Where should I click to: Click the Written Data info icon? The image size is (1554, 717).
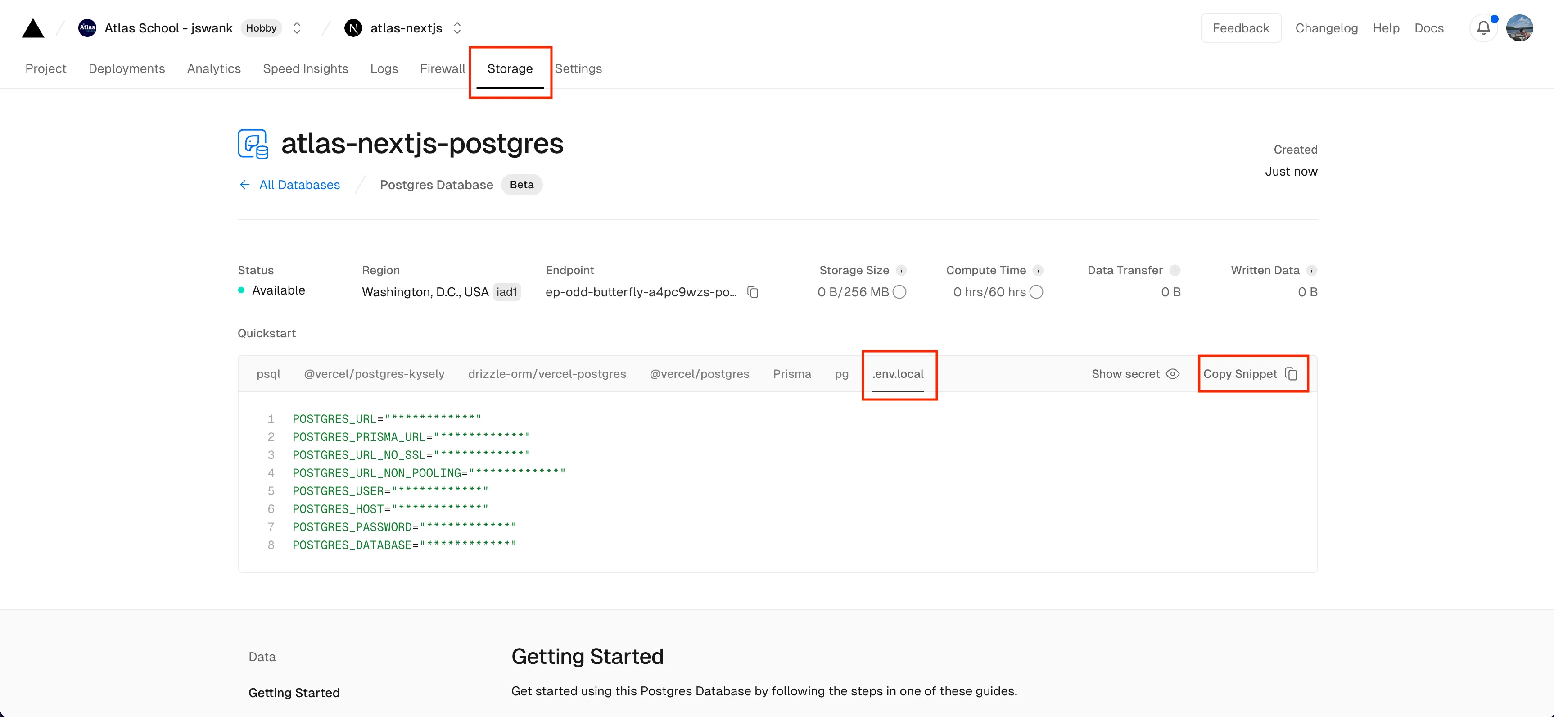point(1311,270)
